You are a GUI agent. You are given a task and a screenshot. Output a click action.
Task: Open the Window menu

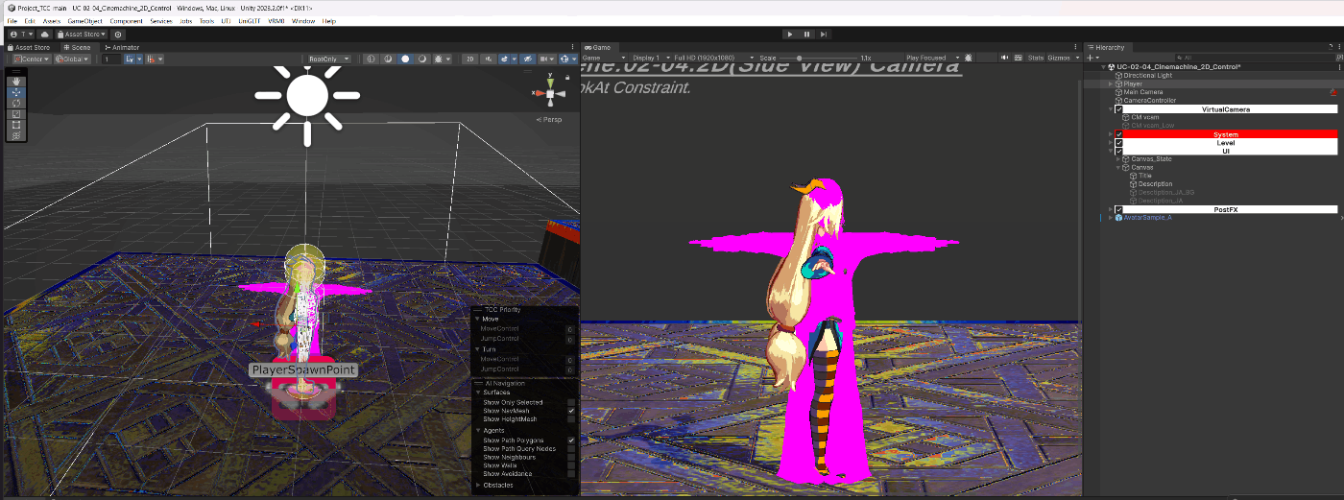point(302,20)
